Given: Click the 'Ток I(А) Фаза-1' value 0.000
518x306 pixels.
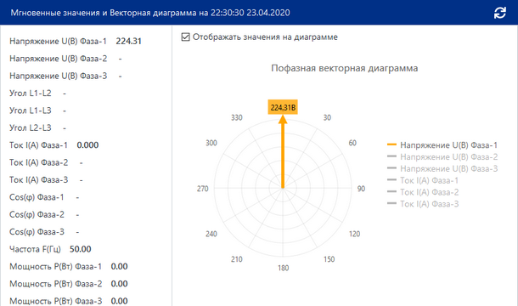Looking at the screenshot, I should [x=87, y=145].
